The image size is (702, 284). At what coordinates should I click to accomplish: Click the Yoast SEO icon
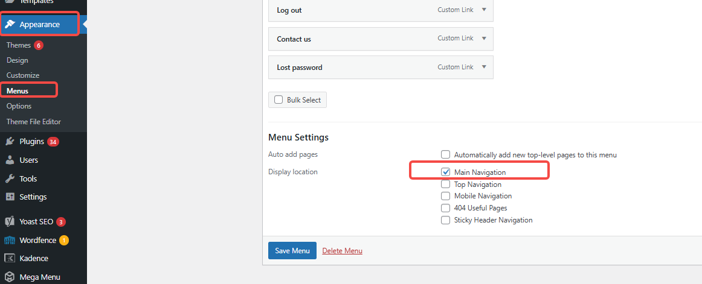[x=10, y=221]
